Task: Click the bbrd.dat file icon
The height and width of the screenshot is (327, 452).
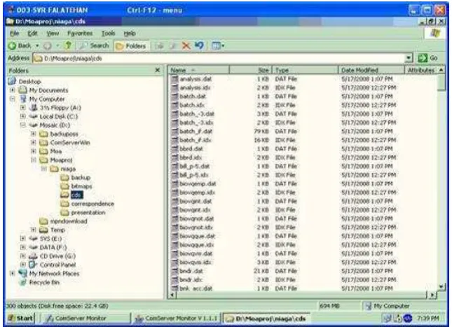Action: pos(174,148)
